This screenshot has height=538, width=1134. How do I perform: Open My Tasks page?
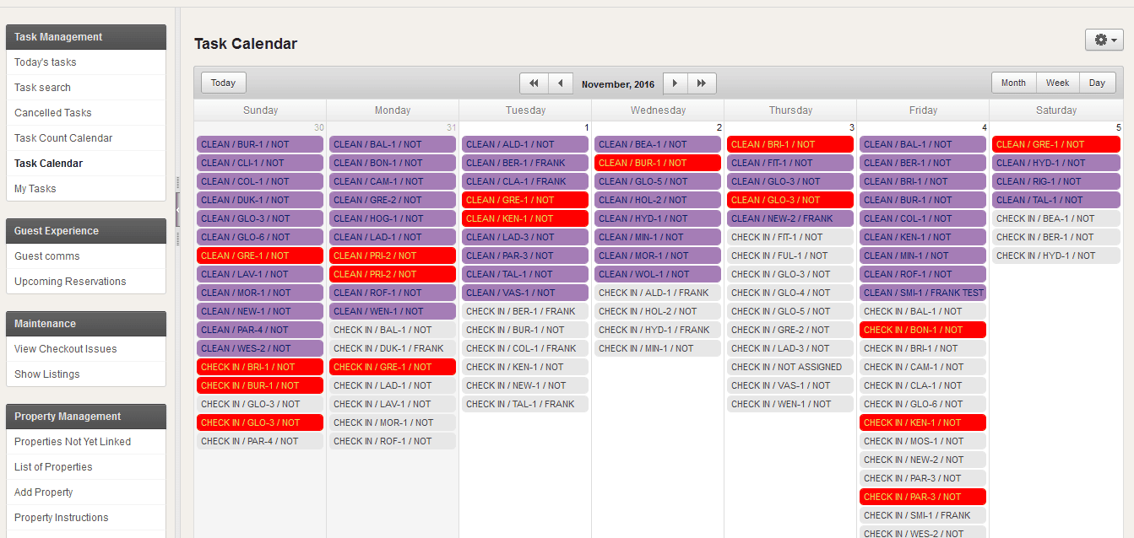(35, 189)
